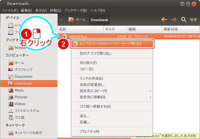Open the 表示(V) menu
200x139 pixels.
tap(41, 10)
